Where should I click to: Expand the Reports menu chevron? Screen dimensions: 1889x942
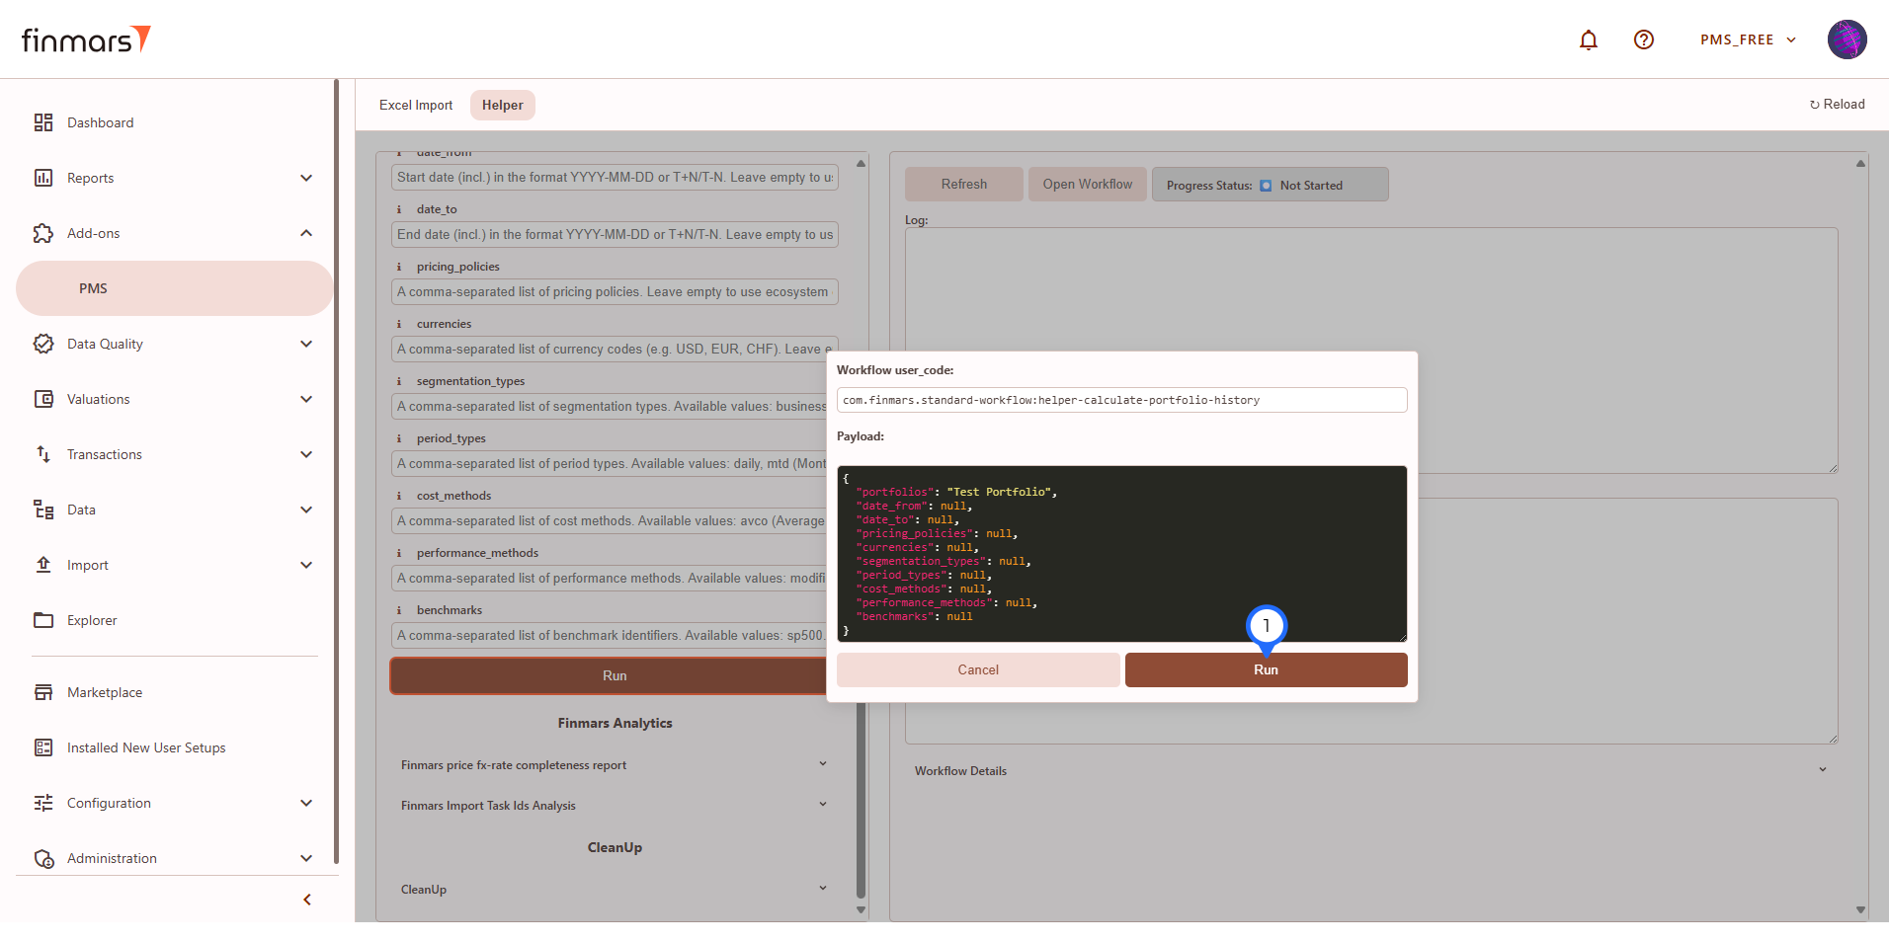306,178
